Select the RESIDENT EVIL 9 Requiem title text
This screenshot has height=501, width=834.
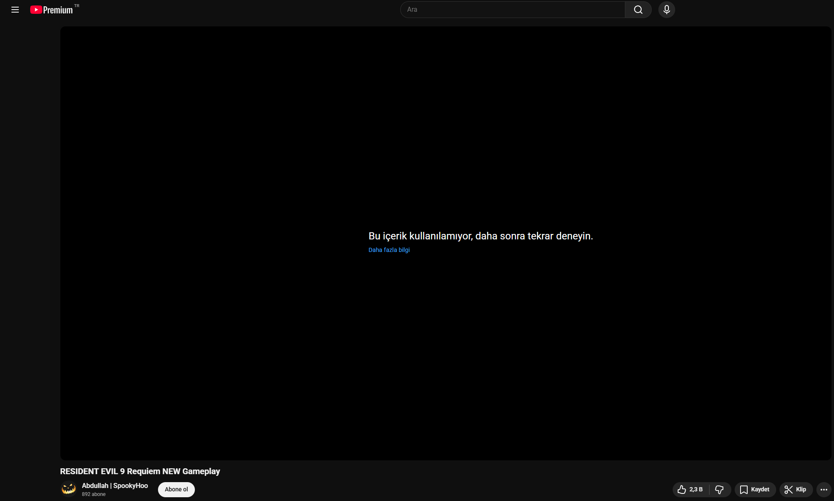point(140,471)
